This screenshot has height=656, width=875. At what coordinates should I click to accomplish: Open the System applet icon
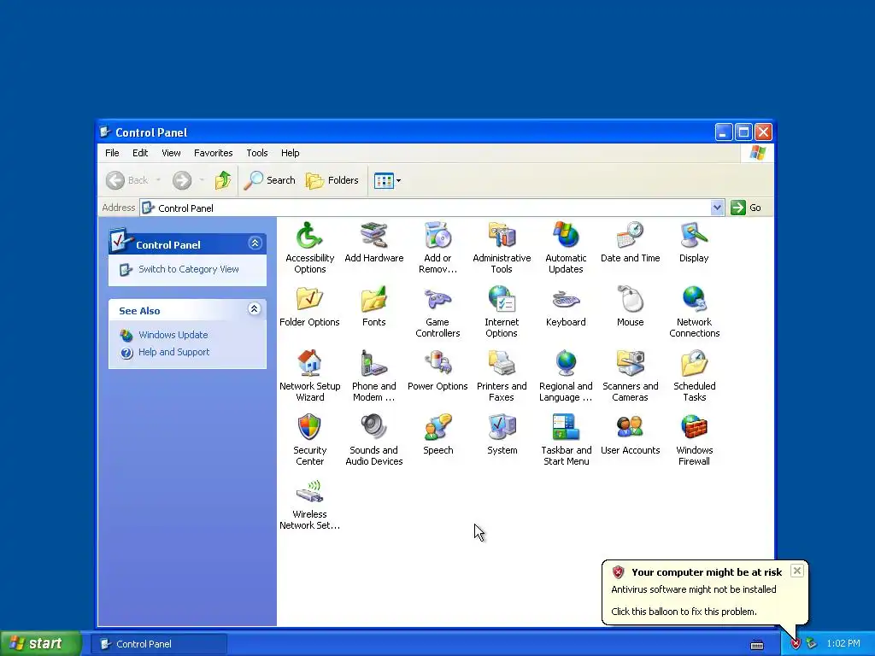tap(502, 428)
